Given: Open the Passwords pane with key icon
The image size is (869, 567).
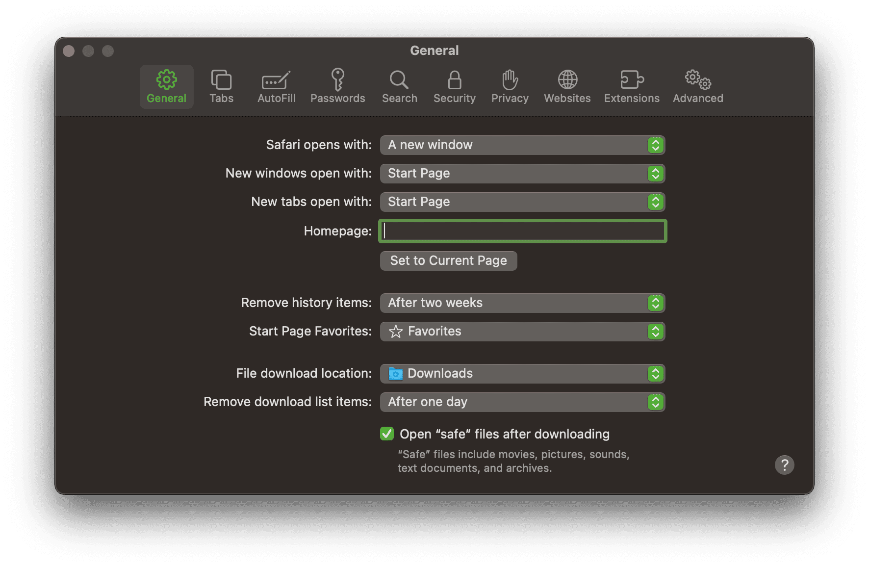Looking at the screenshot, I should point(337,86).
